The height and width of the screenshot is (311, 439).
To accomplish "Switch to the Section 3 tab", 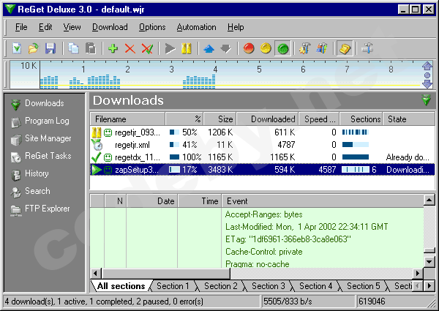I will pos(268,286).
